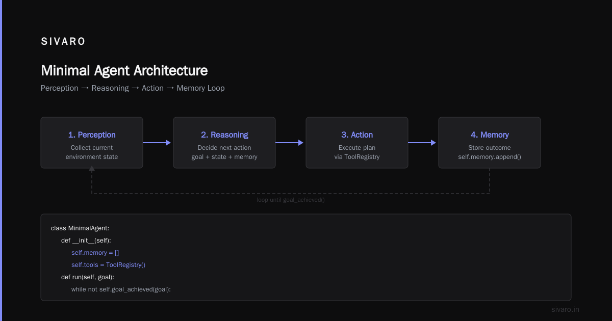Click 'Decide next action' text
The width and height of the screenshot is (612, 321).
pos(224,148)
